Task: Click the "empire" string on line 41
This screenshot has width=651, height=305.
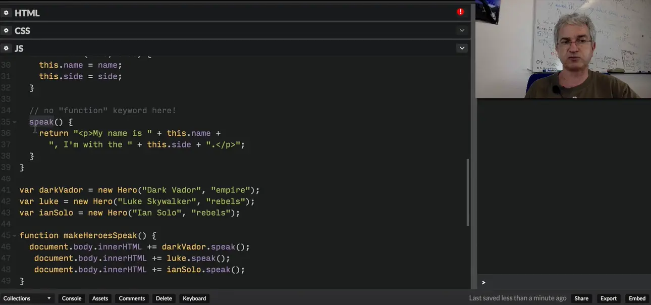Action: 231,190
